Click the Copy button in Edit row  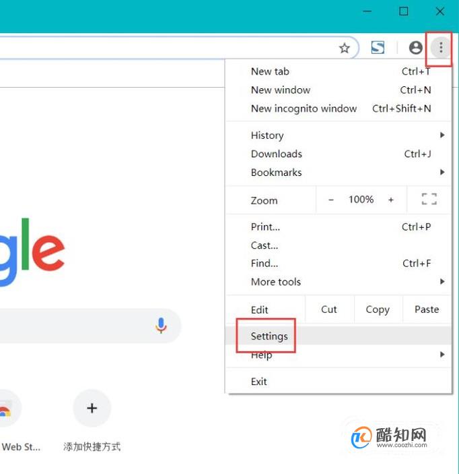point(378,309)
